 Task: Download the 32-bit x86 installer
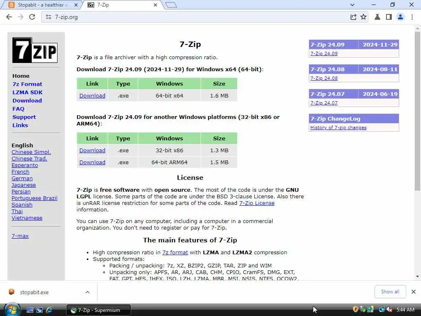click(92, 151)
